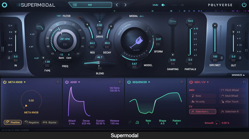Screen dimensions: 249x139
Task: Click the filter shape icon beside FILTER label
Action: point(59,16)
